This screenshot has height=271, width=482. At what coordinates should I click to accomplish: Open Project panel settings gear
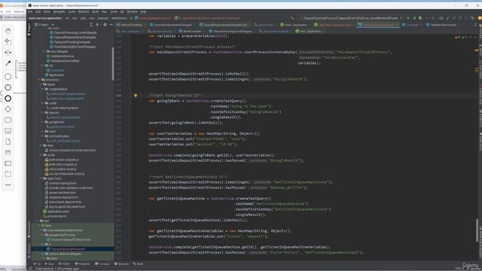(105, 25)
